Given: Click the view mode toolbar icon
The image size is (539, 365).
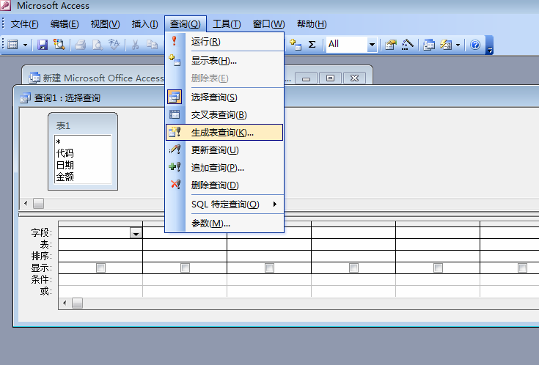Looking at the screenshot, I should click(13, 45).
